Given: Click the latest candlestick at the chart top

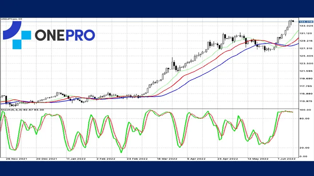Looking at the screenshot, I should (x=293, y=21).
